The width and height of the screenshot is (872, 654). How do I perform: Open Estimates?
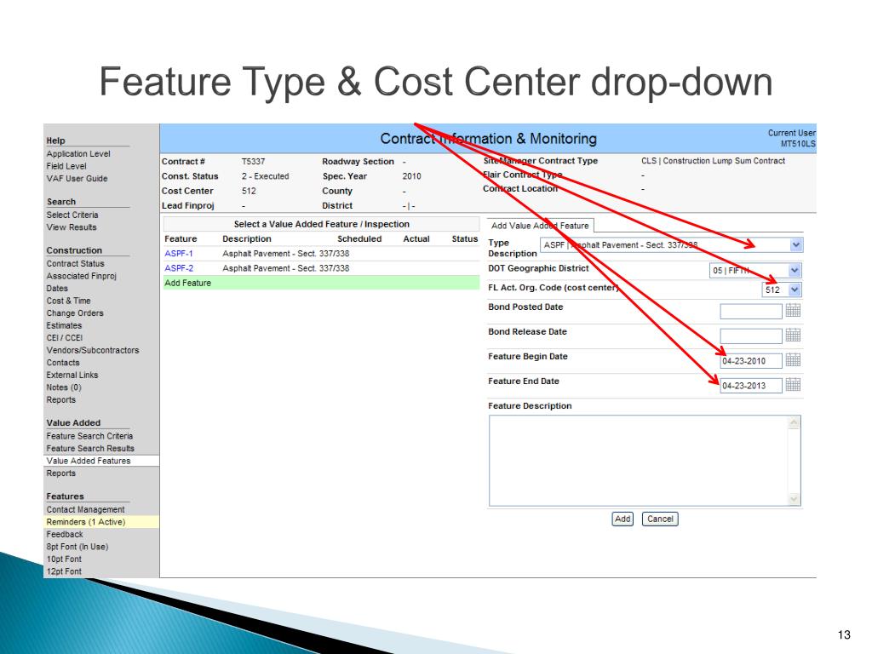point(64,325)
